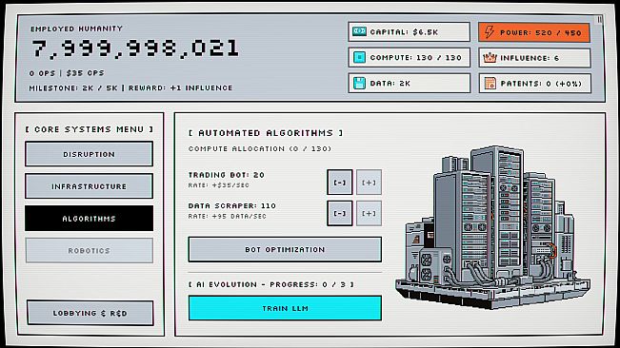The image size is (620, 348).
Task: Increase Data Scraper compute allocation
Action: (369, 213)
